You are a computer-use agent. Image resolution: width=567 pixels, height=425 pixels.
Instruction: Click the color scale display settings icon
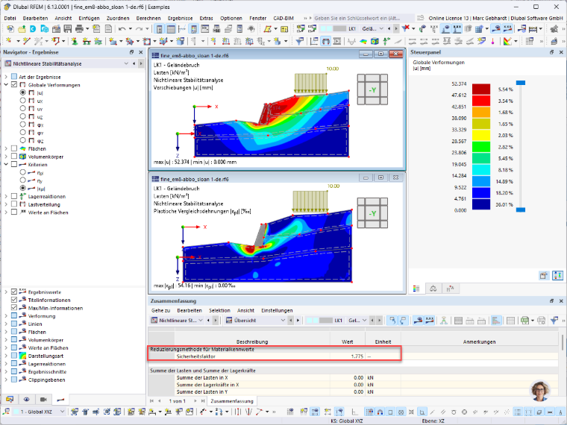coord(508,41)
